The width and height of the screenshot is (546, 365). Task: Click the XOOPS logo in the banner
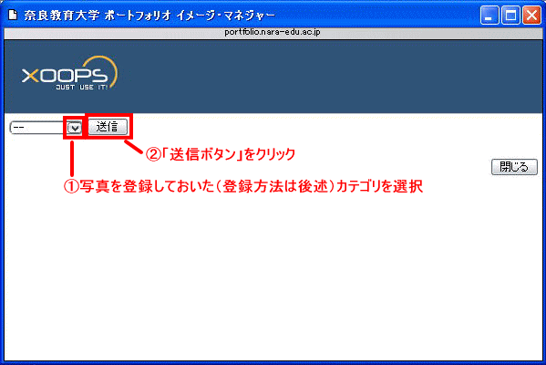click(x=69, y=73)
